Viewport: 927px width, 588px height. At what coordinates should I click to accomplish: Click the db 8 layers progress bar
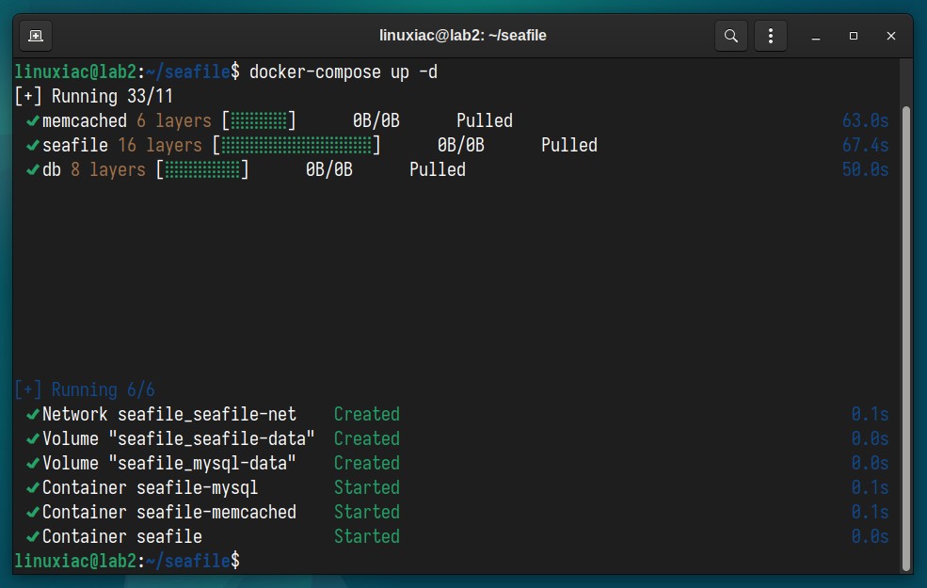[x=202, y=170]
